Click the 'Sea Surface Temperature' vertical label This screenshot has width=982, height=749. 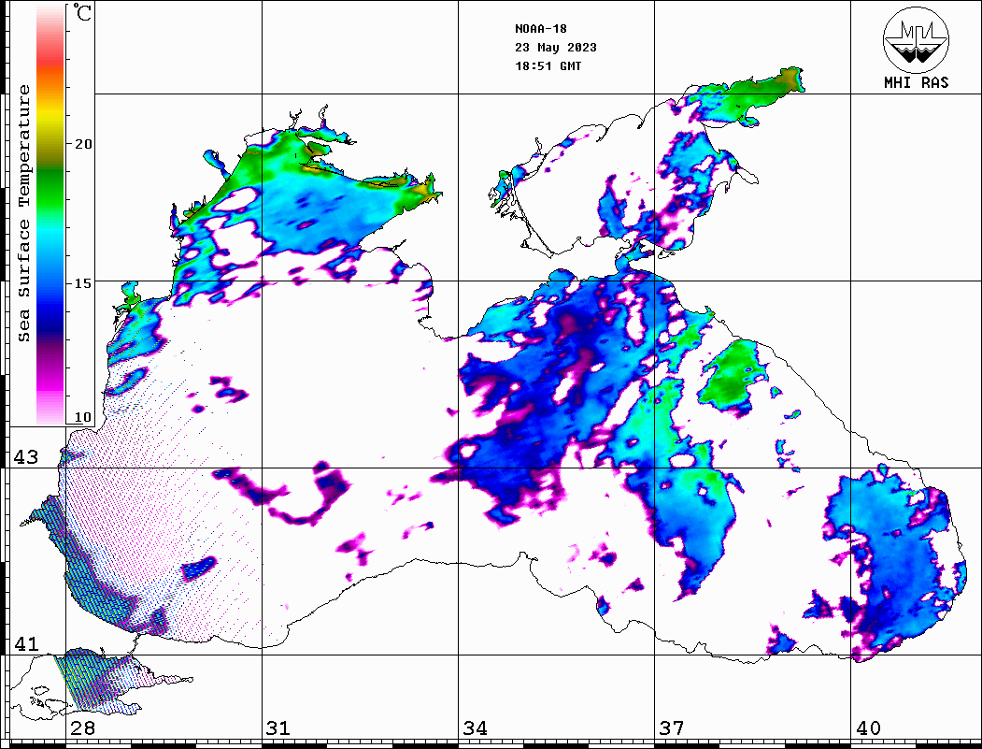click(x=23, y=213)
